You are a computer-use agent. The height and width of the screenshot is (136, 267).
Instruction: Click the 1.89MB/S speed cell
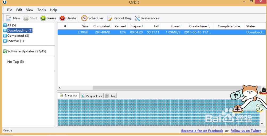[x=173, y=32]
